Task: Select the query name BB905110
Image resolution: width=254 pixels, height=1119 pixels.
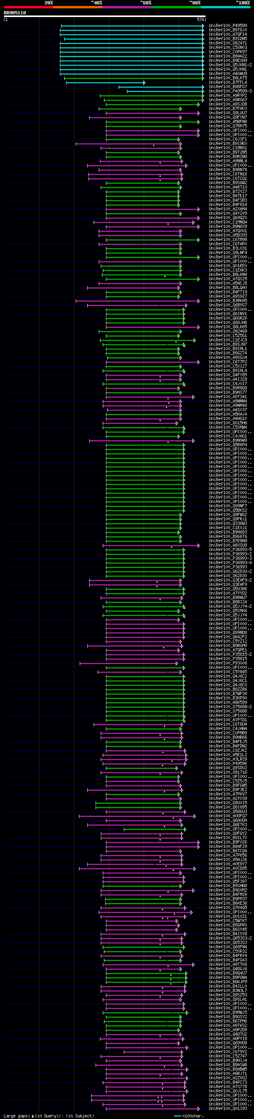Action: pos(15,13)
